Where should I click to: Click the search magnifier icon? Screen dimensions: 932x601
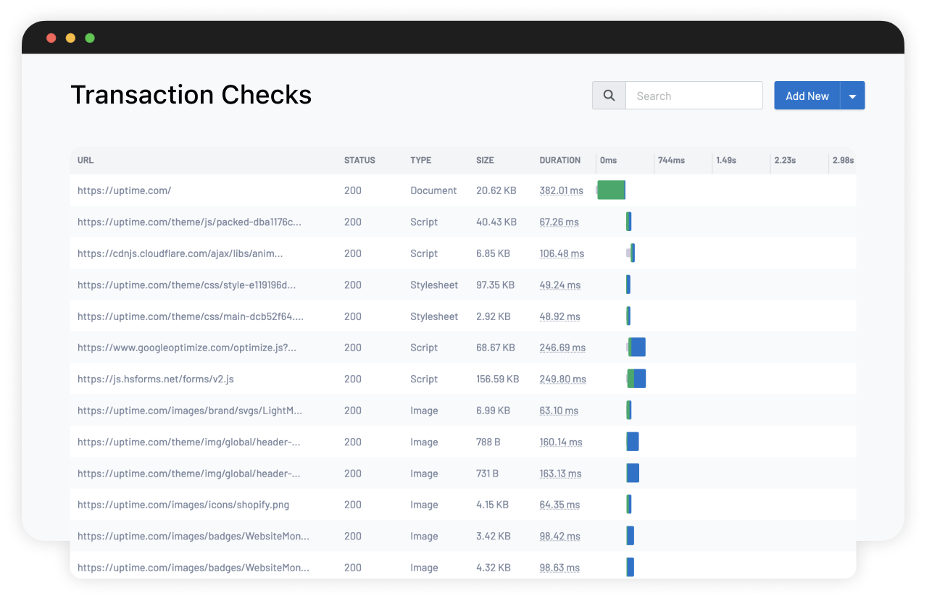coord(609,96)
